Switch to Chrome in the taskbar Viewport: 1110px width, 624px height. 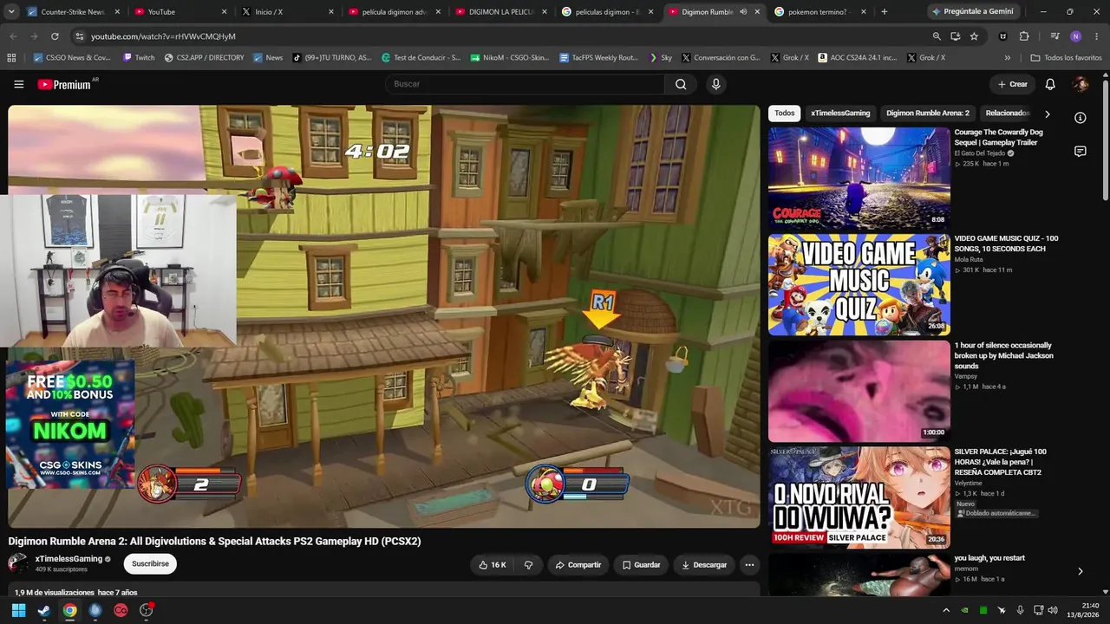click(x=69, y=610)
